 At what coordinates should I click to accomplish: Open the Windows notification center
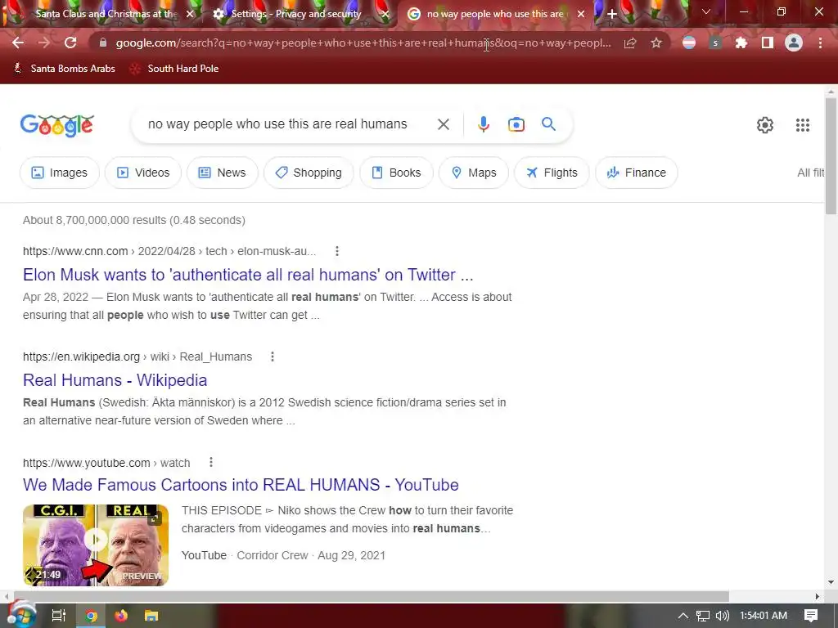tap(811, 616)
